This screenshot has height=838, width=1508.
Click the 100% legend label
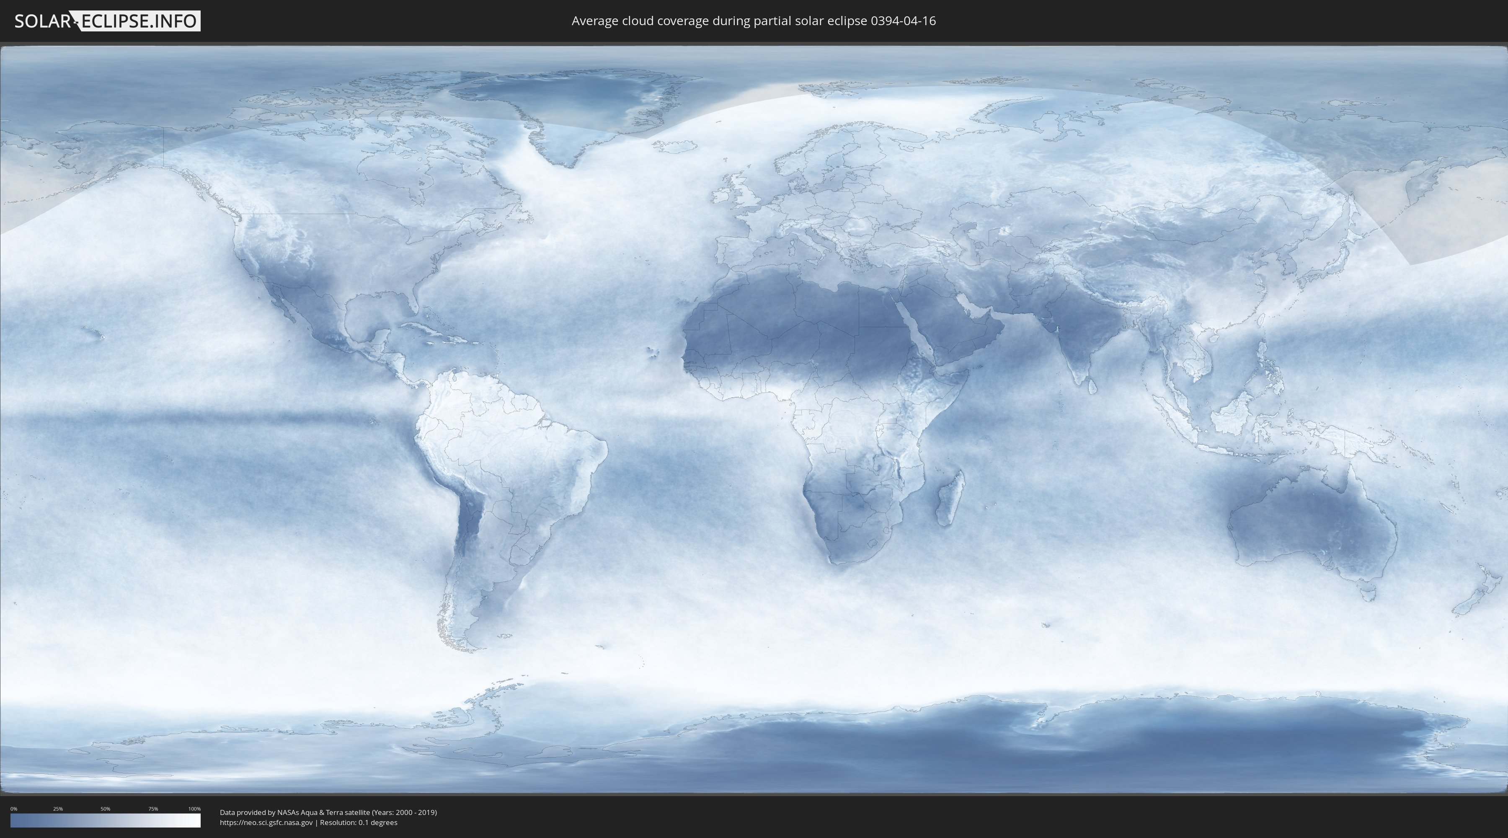[x=194, y=809]
